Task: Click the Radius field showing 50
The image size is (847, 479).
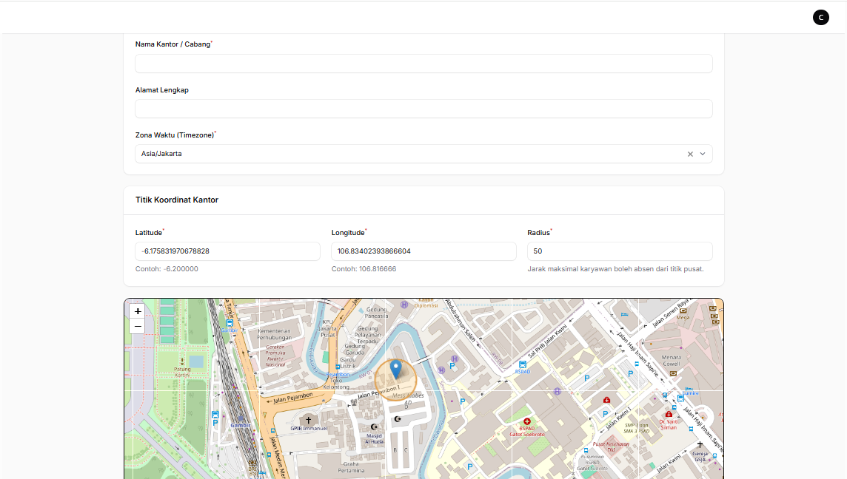Action: pyautogui.click(x=620, y=251)
